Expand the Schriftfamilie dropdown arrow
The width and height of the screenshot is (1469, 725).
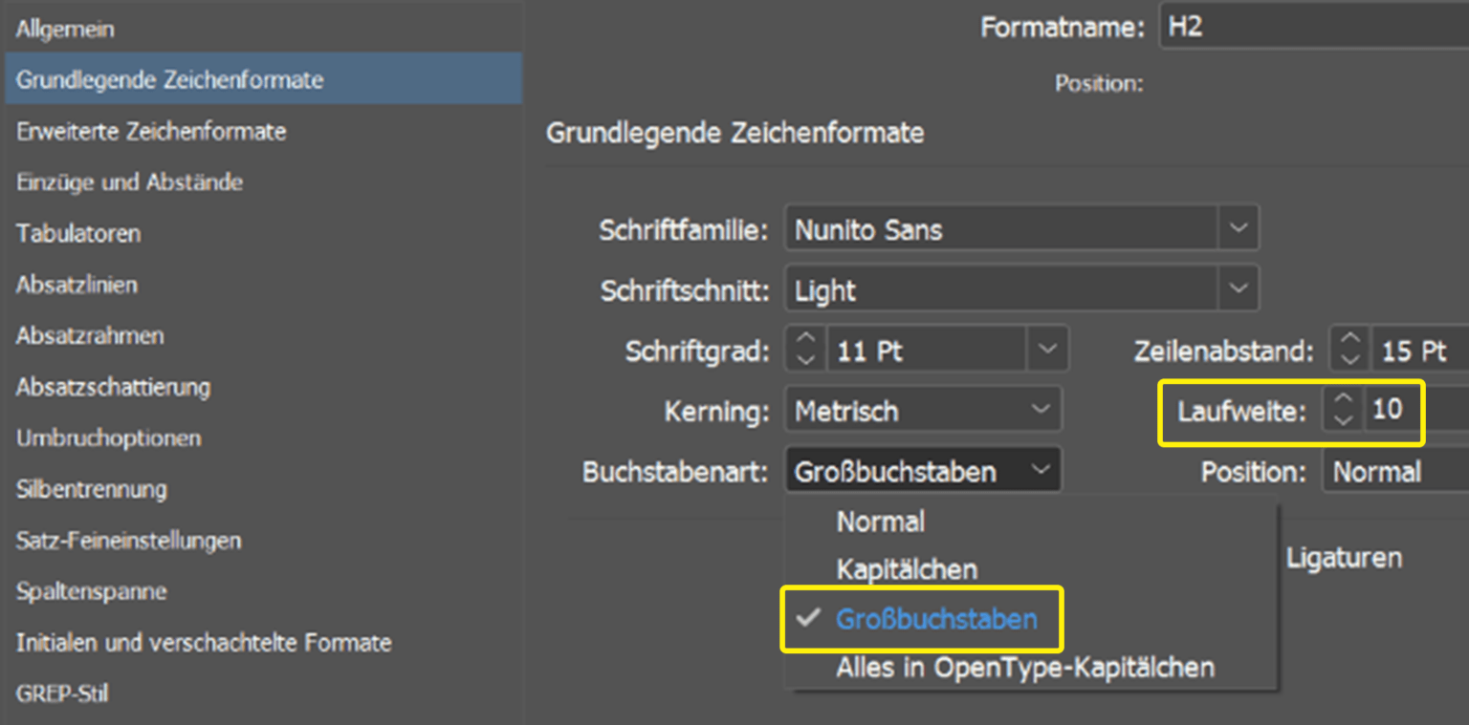click(x=1239, y=229)
